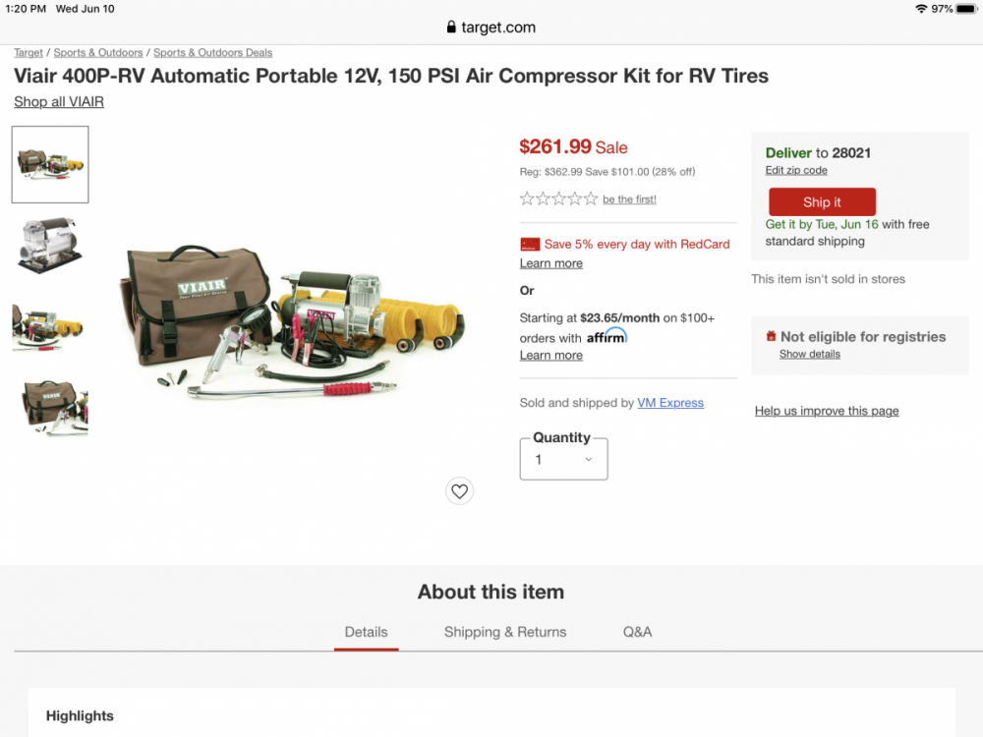Tap the address bar lock icon
Viewport: 983px width, 737px height.
click(x=451, y=28)
